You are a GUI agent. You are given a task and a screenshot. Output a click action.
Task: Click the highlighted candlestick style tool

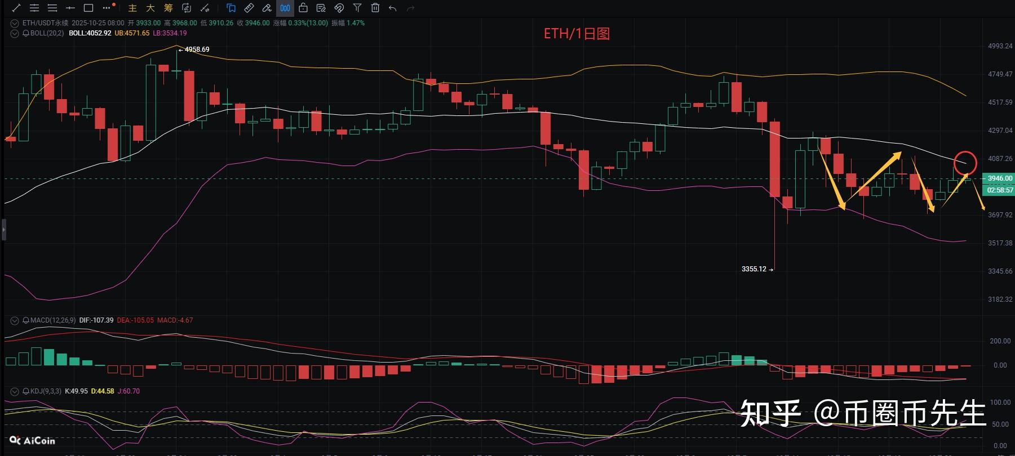285,8
